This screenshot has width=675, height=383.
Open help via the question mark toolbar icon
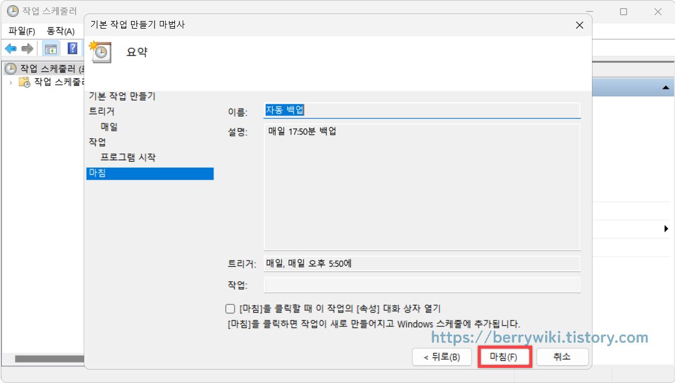coord(72,48)
